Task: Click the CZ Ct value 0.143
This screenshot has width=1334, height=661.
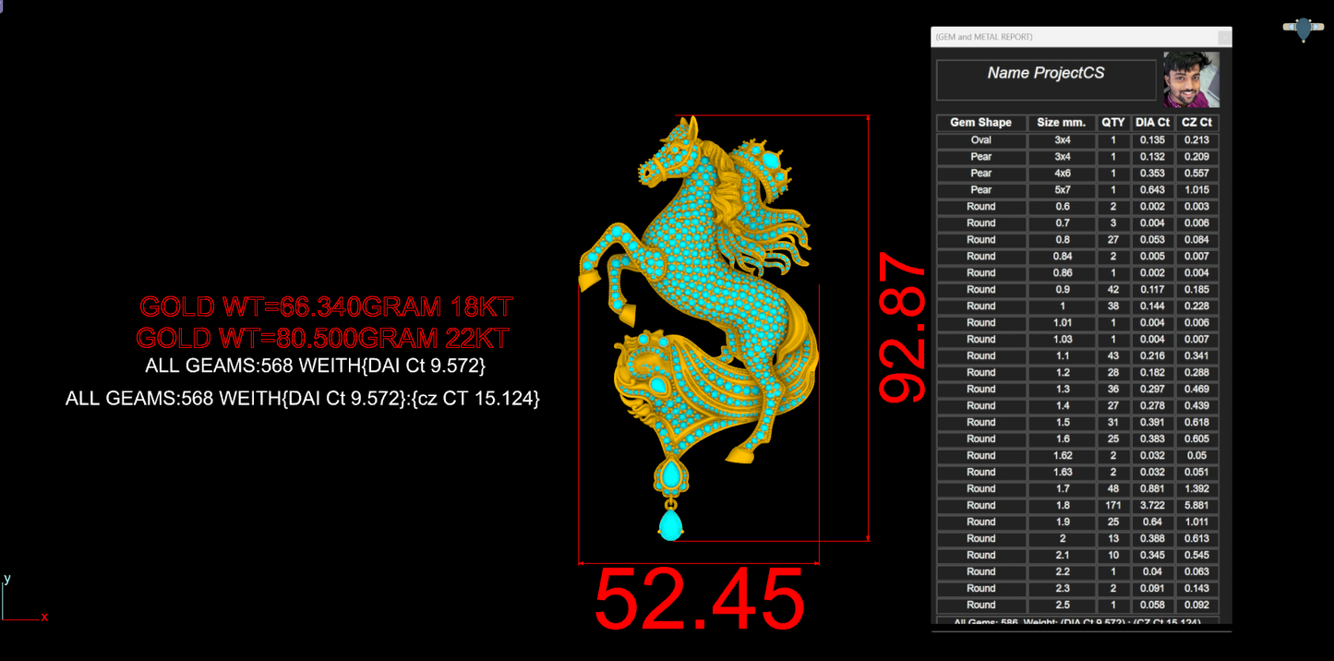Action: point(1197,589)
